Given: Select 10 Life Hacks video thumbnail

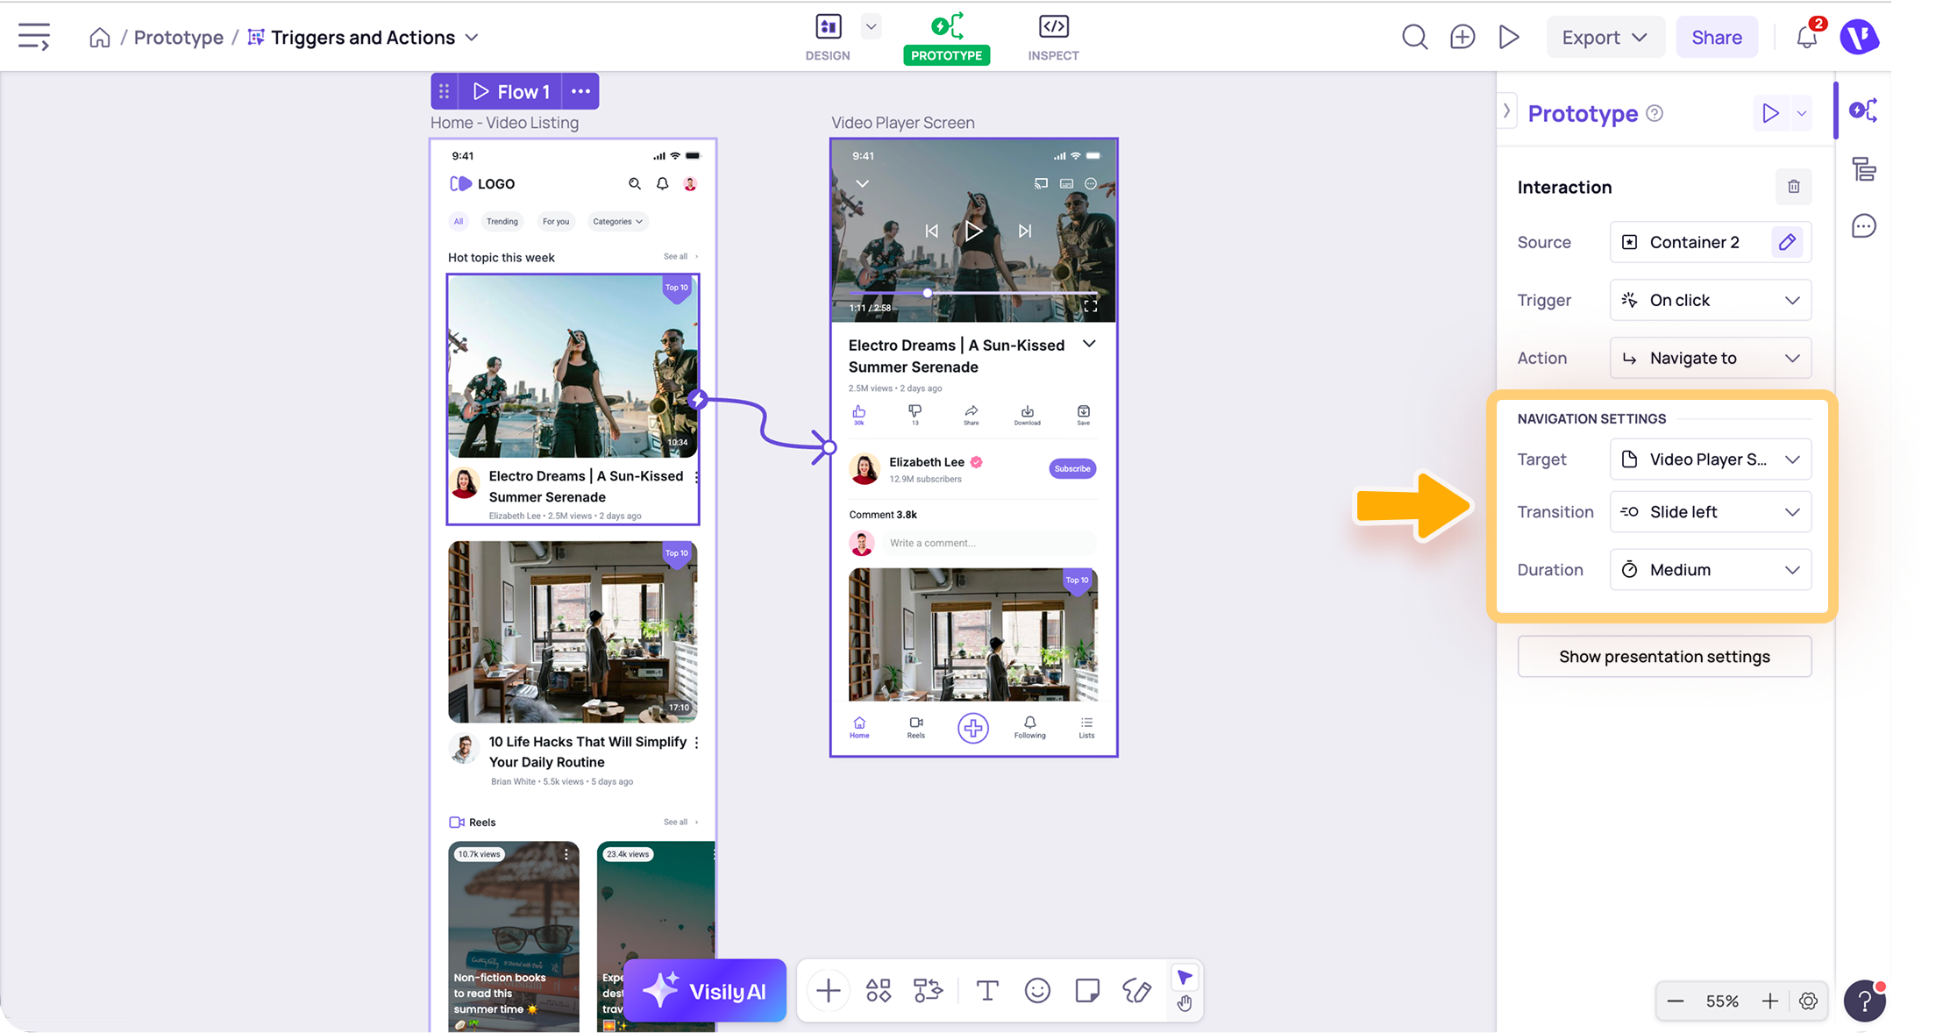Looking at the screenshot, I should [x=573, y=631].
